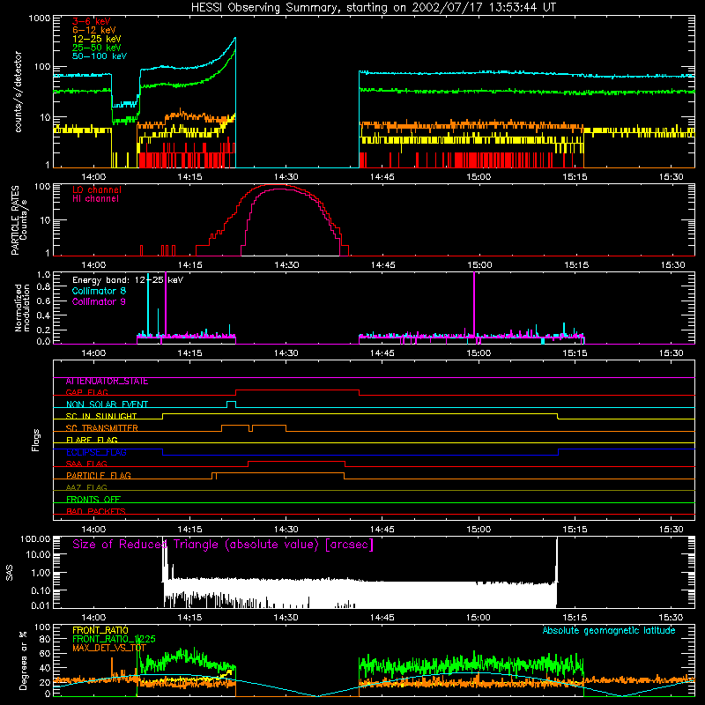Click the SC_IN_SUNLIGHT flag label
Viewport: 705px width, 705px height.
click(101, 416)
